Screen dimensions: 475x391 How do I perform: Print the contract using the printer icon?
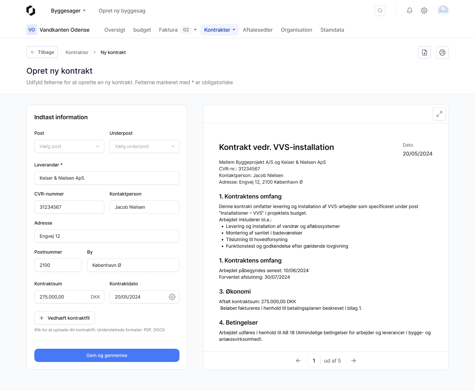coord(442,53)
